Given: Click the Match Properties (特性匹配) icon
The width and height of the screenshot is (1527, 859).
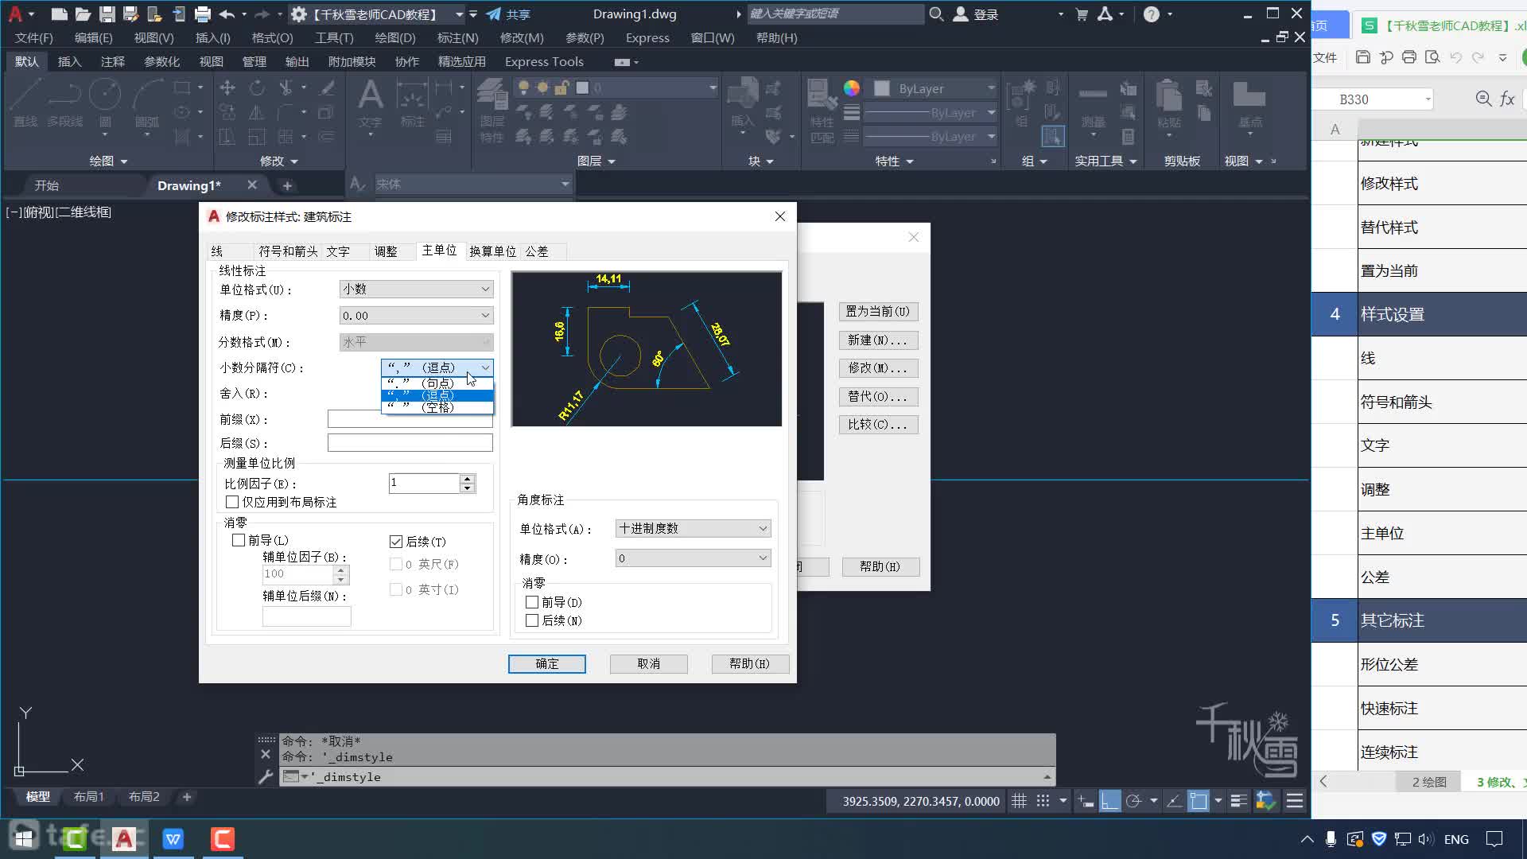Looking at the screenshot, I should point(822,110).
